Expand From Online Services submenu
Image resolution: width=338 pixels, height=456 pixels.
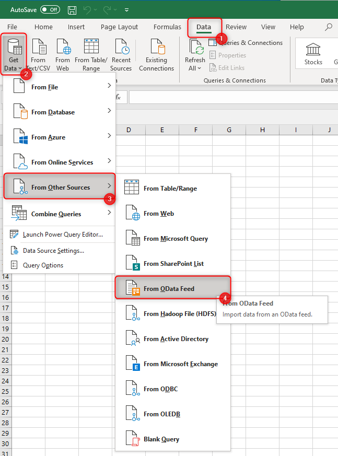click(60, 162)
